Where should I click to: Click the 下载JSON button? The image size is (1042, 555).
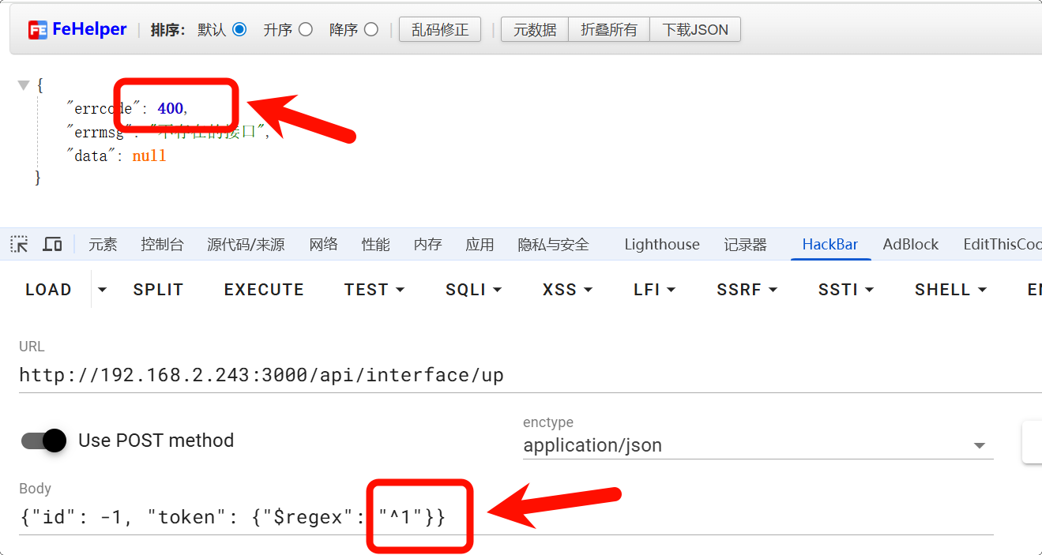tap(694, 30)
